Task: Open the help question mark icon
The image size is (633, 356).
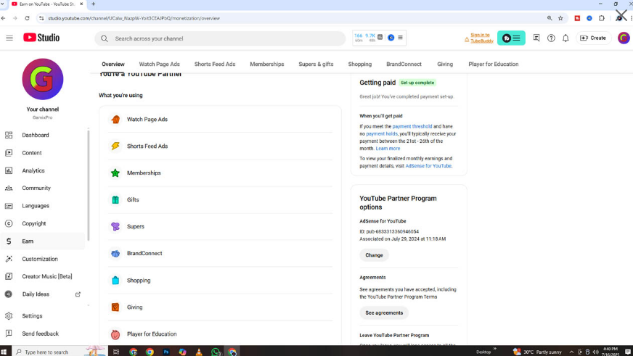Action: 551,38
